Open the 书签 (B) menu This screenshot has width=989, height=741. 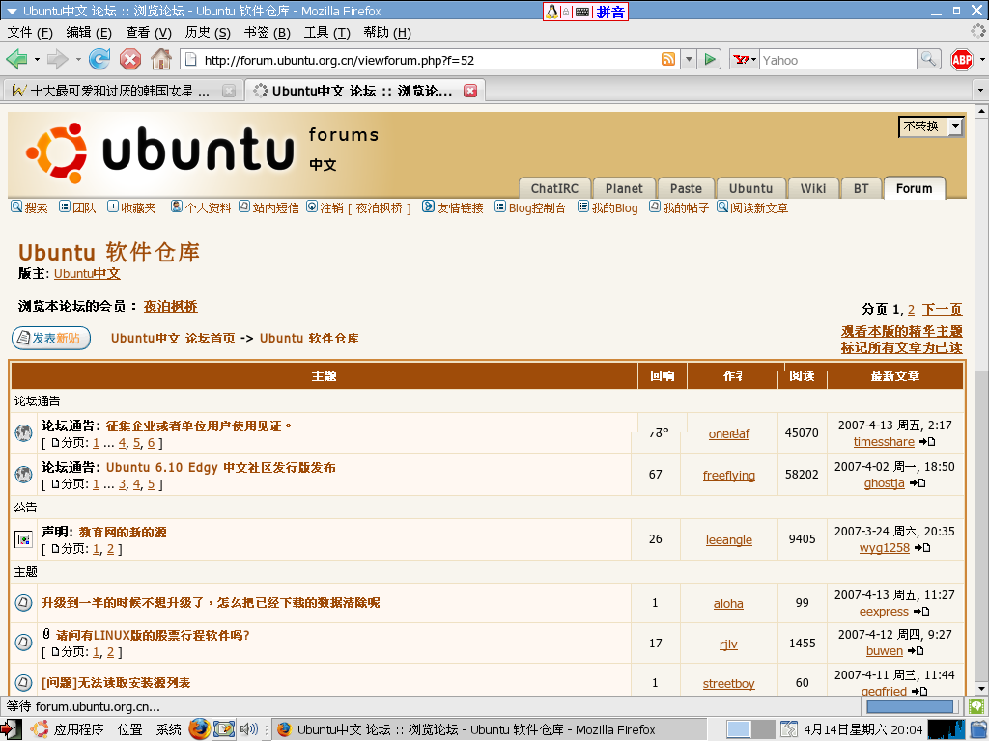coord(268,32)
